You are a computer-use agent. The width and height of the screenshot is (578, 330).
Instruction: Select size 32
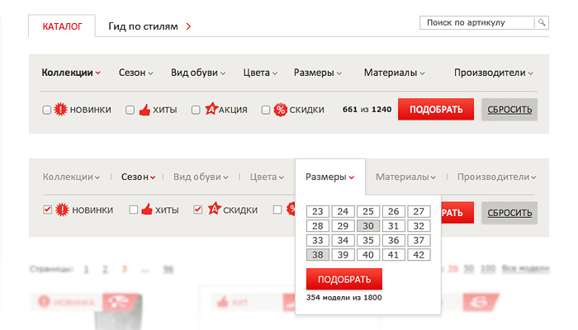click(x=419, y=226)
